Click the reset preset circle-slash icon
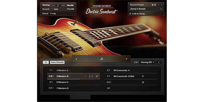Image resolution: width=204 pixels, height=102 pixels. [x=155, y=5]
